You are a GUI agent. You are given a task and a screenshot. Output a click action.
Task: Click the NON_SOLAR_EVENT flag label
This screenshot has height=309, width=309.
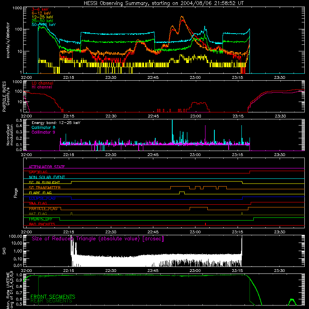(x=47, y=177)
